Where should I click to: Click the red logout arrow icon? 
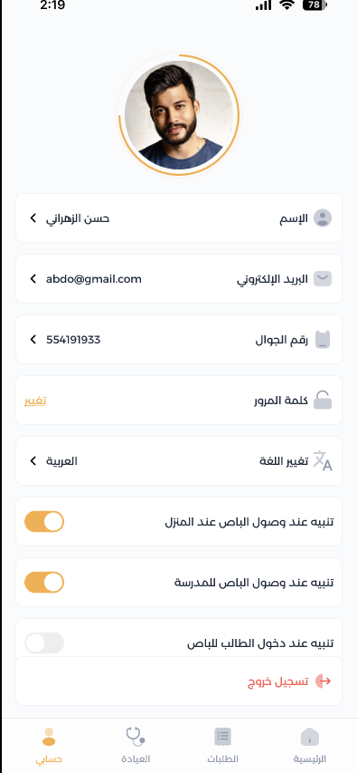[323, 681]
